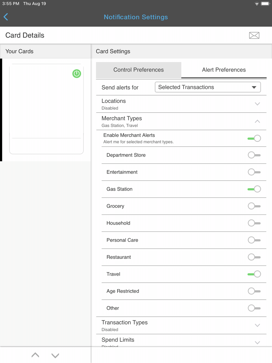Open the Selected Transactions dropdown
Image resolution: width=272 pixels, height=363 pixels.
[x=208, y=87]
